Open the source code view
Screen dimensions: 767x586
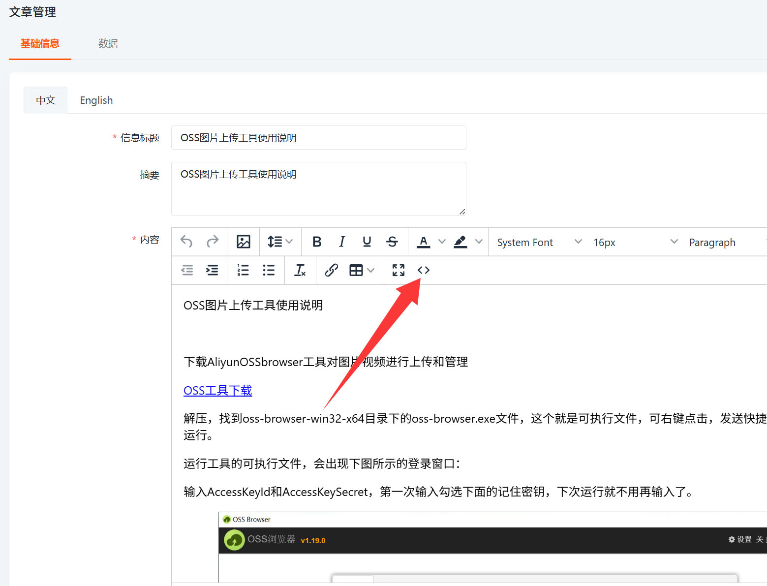pyautogui.click(x=424, y=270)
